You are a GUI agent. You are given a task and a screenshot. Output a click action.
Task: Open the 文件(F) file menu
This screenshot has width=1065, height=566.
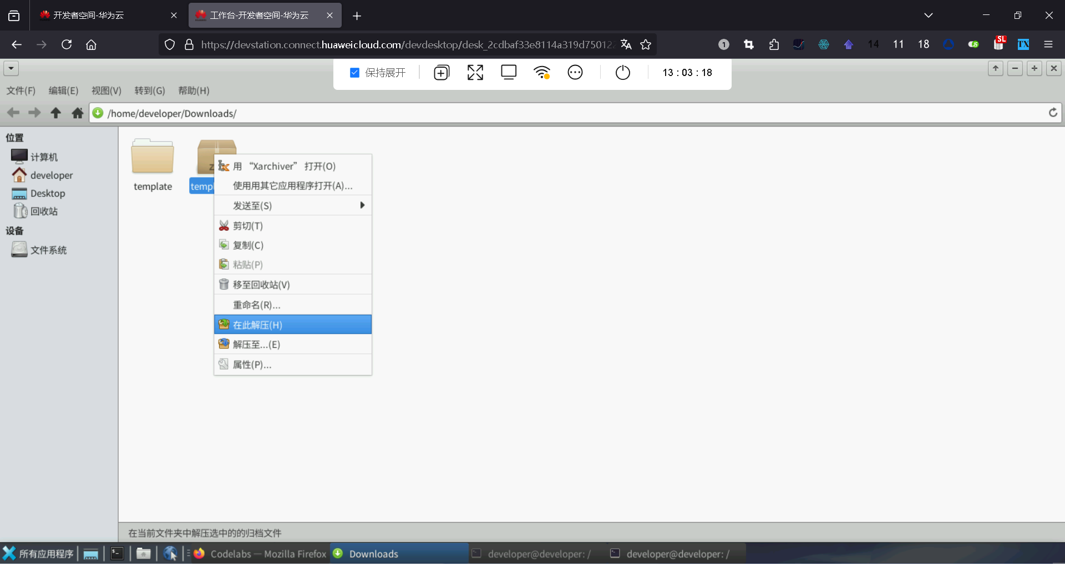pyautogui.click(x=21, y=90)
